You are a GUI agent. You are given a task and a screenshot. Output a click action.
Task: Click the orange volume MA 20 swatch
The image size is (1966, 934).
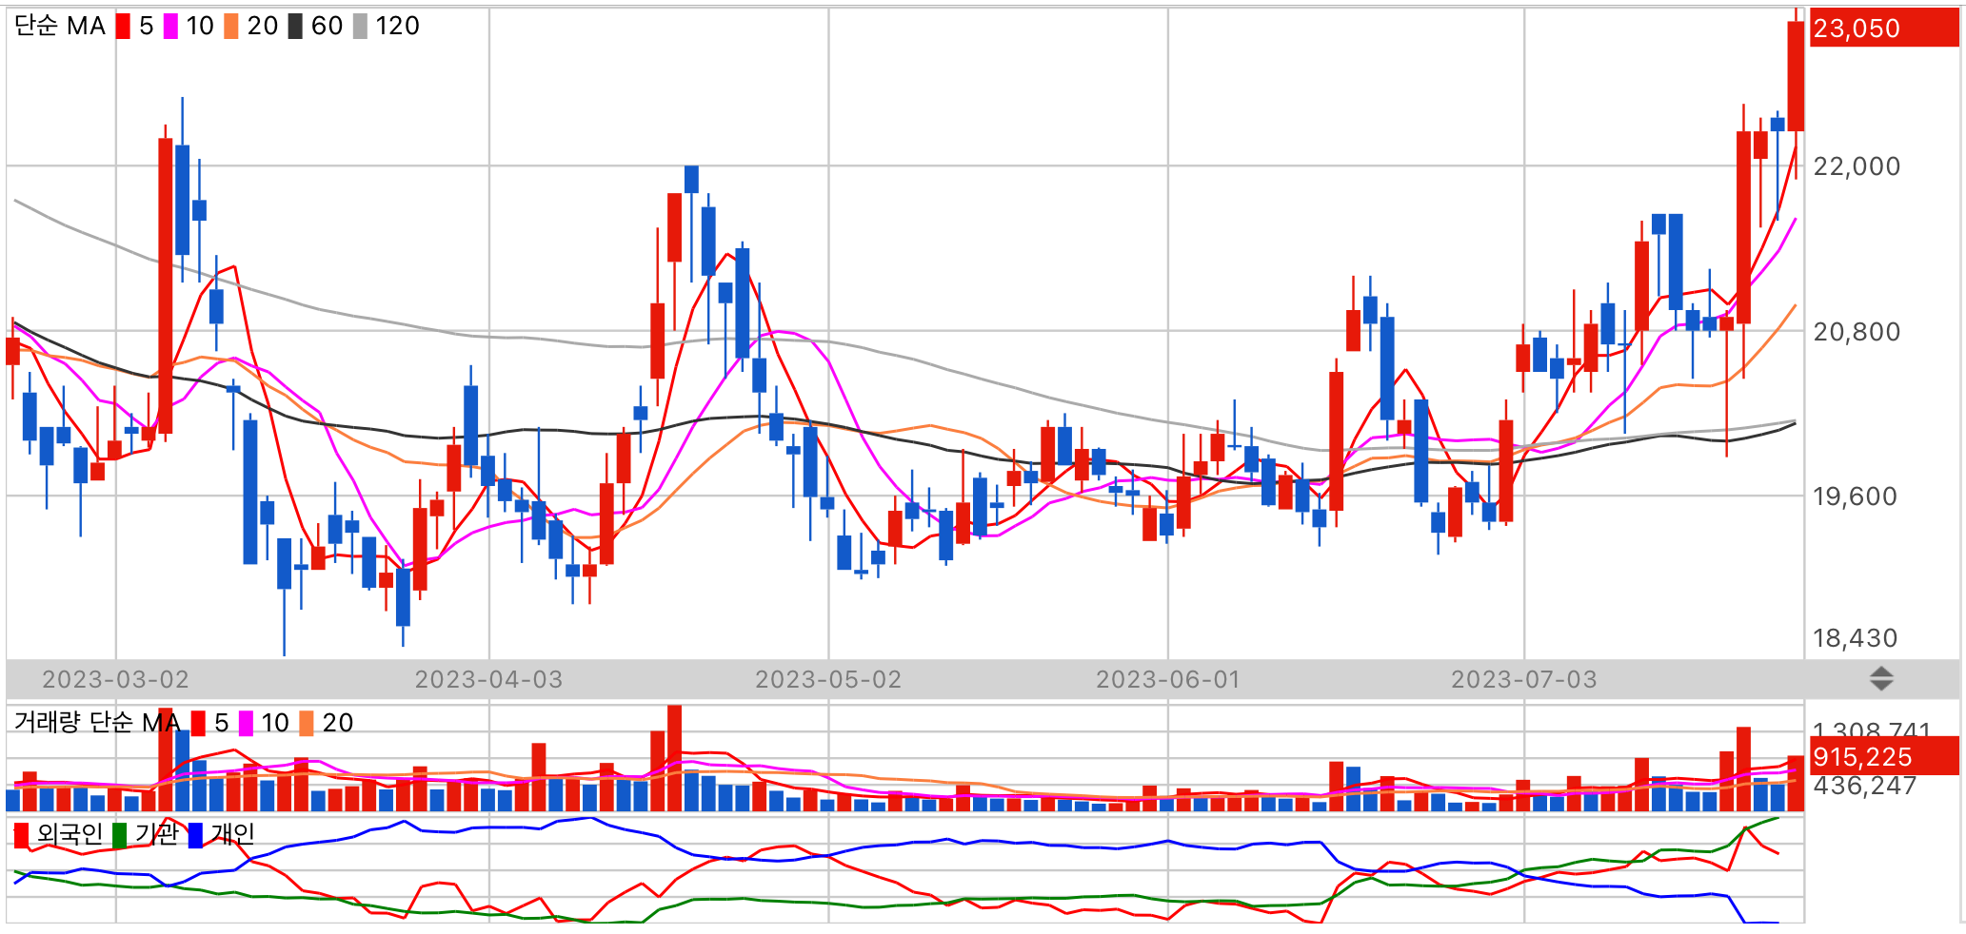coord(307,724)
